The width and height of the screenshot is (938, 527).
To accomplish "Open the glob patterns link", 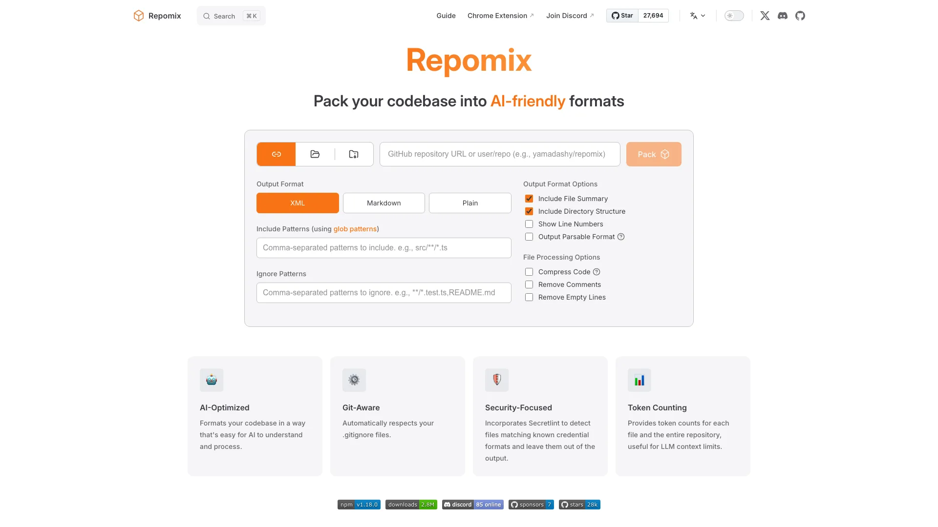I will coord(355,229).
